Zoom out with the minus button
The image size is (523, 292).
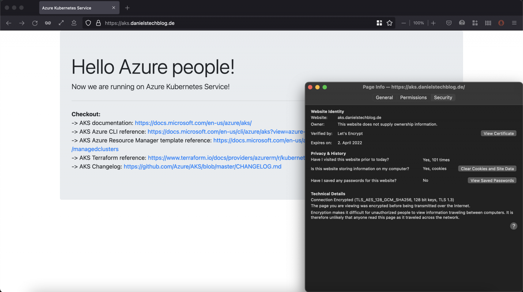[x=403, y=23]
